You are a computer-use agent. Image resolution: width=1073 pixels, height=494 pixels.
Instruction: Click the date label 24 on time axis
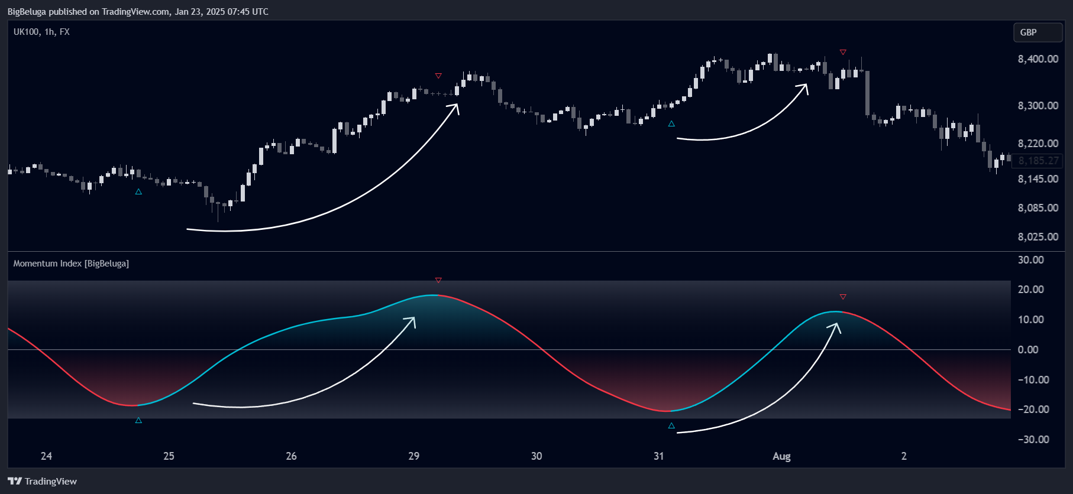click(46, 456)
